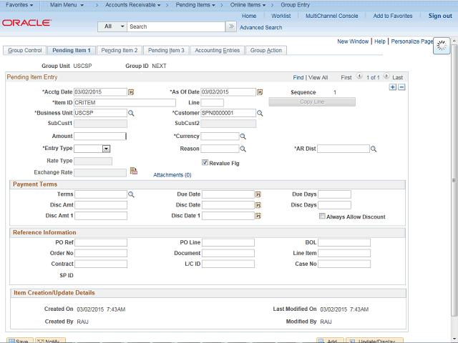Click the Currency lookup magnifier icon
This screenshot has height=343, width=458.
click(x=243, y=136)
